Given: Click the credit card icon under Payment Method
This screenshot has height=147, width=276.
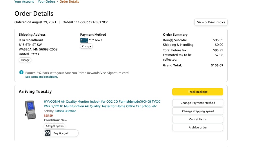Looking at the screenshot, I should pos(84,40).
